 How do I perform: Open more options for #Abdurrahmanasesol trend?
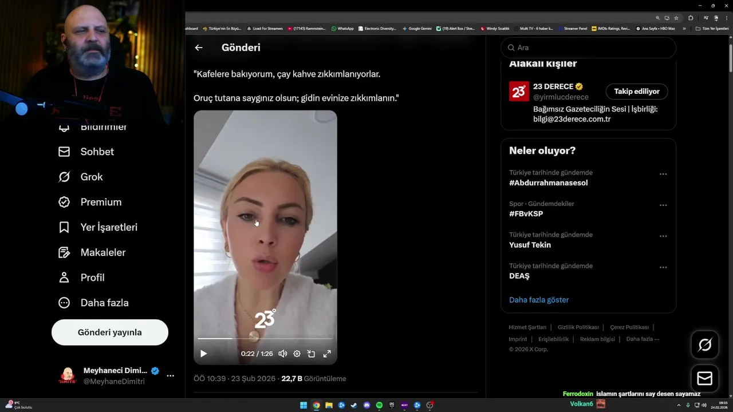pos(663,174)
